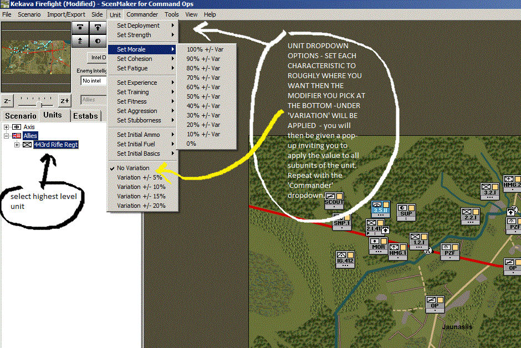Viewport: 521px width, 348px height.
Task: Click the up-arrow-under-bar toolbar icon
Action: point(98,28)
